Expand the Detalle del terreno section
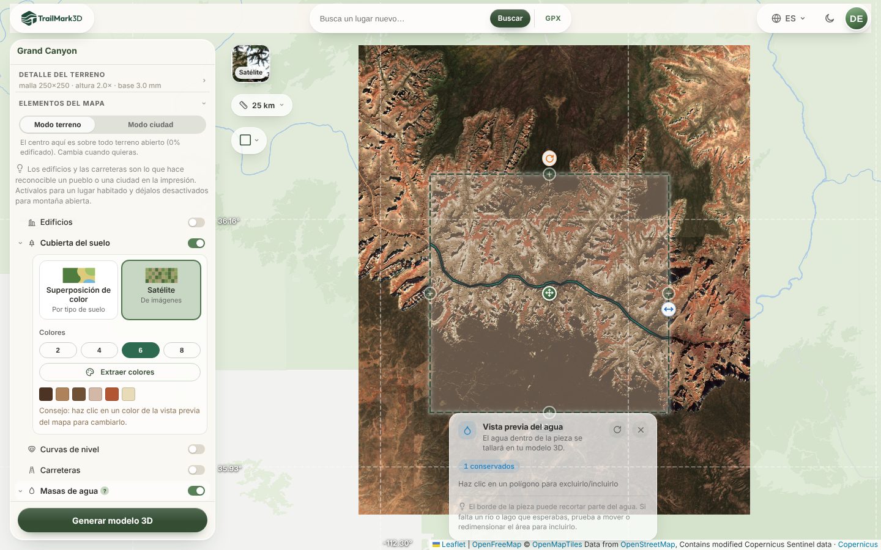 tap(113, 79)
